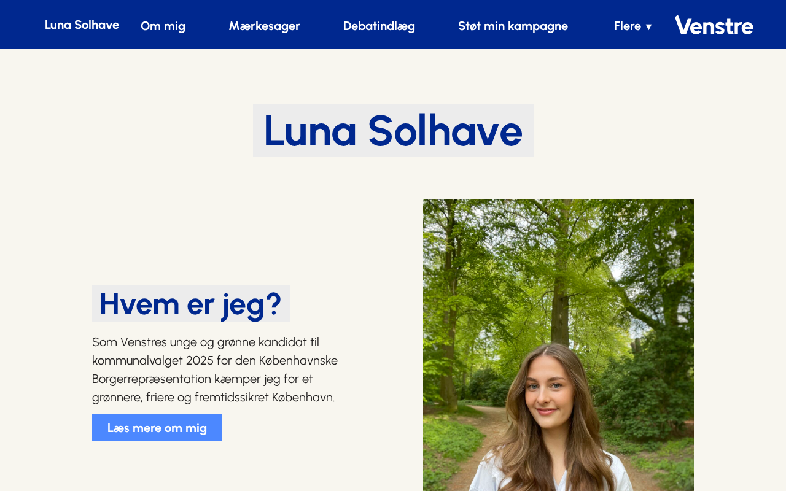
Task: Open the Mærkesager menu item
Action: (x=264, y=26)
